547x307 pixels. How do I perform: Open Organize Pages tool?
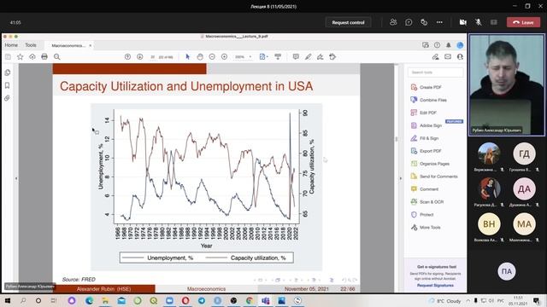430,164
